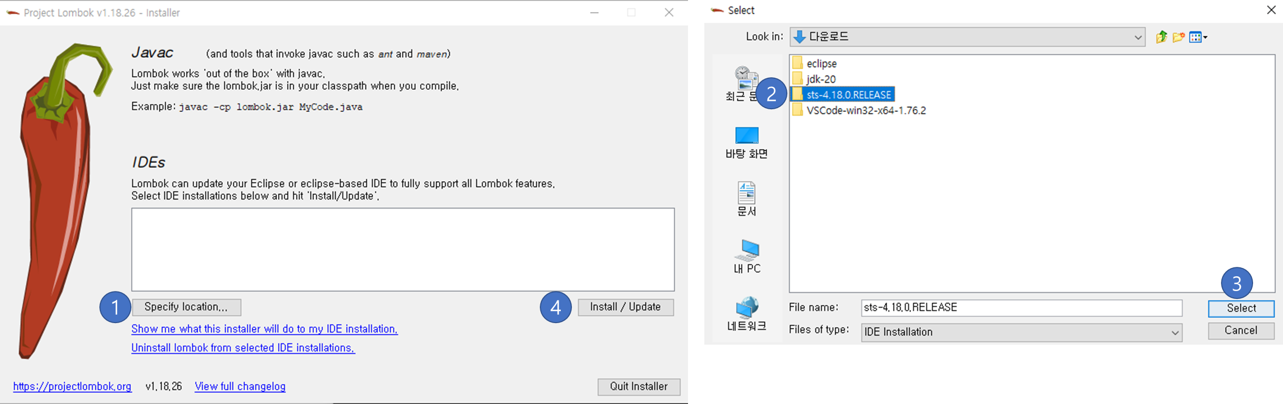
Task: Expand the Files of type dropdown
Action: pyautogui.click(x=1175, y=333)
